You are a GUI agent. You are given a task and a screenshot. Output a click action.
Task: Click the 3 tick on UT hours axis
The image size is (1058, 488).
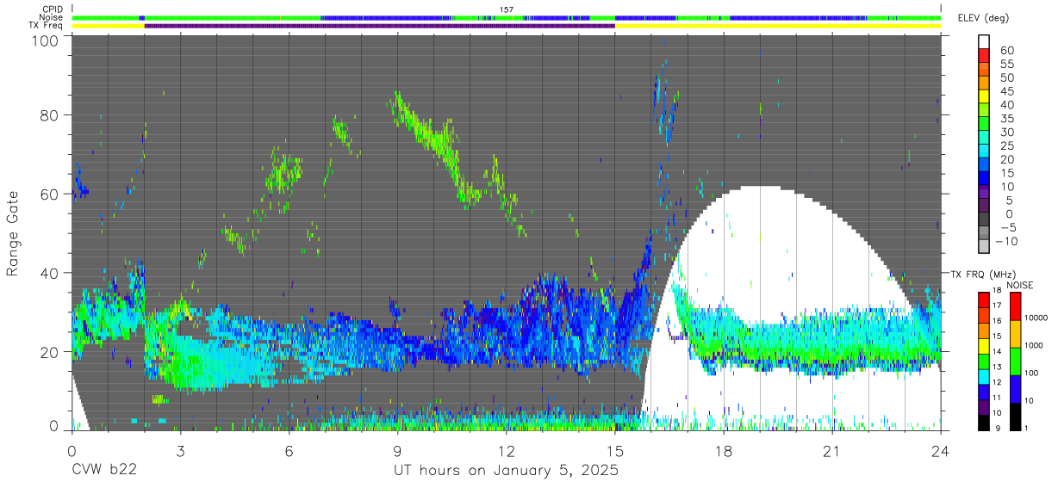tap(180, 451)
